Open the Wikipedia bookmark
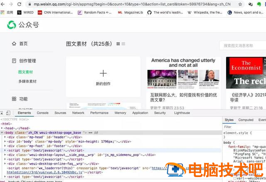The height and width of the screenshot is (182, 266). tap(205, 12)
